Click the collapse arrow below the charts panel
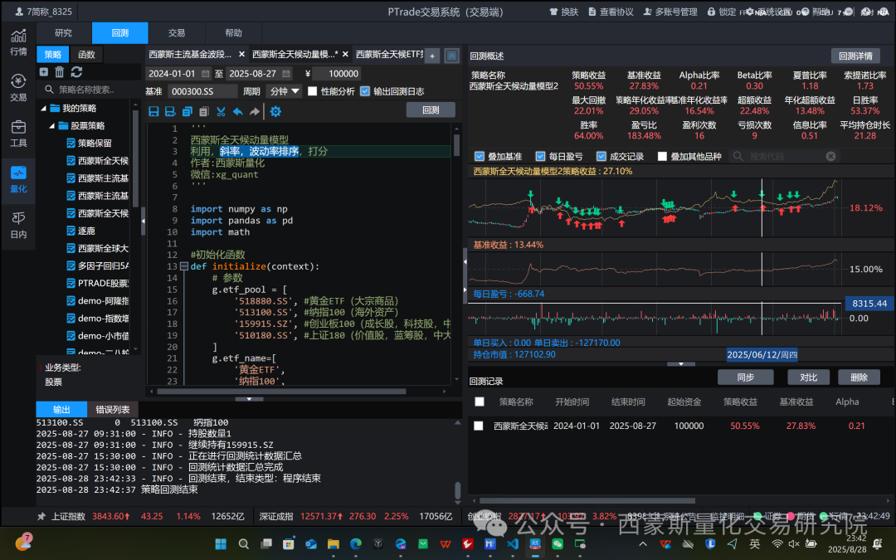Image resolution: width=896 pixels, height=560 pixels. pyautogui.click(x=681, y=364)
